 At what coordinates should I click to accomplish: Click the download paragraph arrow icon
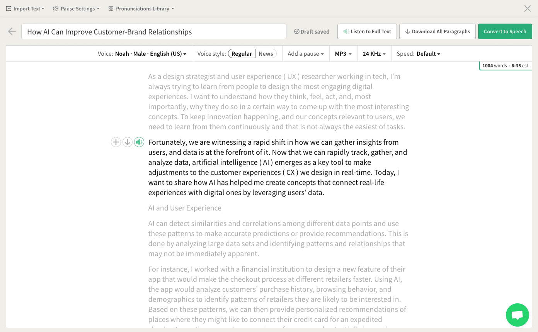tap(128, 142)
